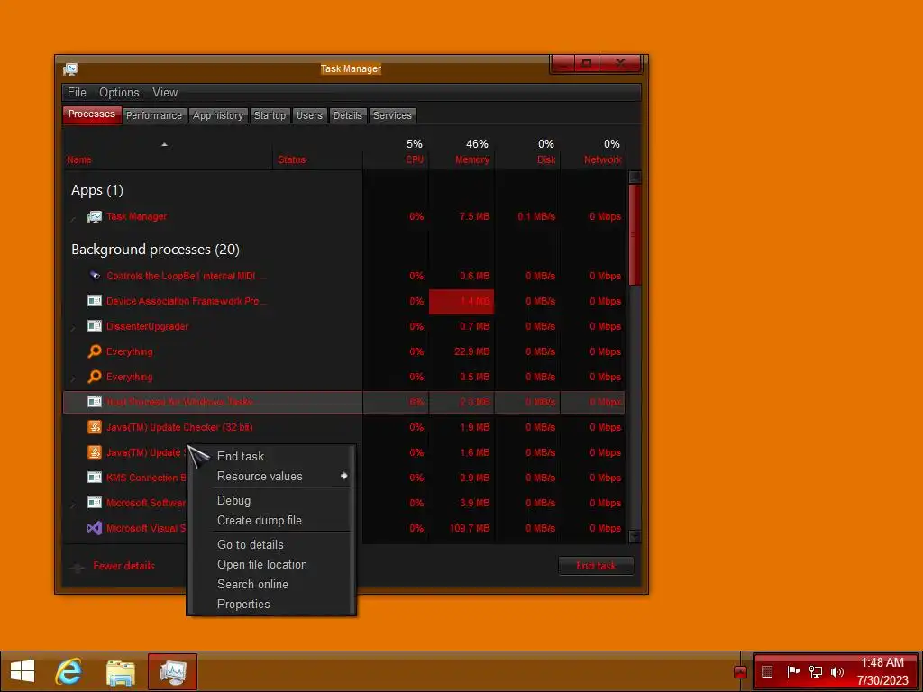Click the Microsoft Visual Studio icon
Viewport: 923px width, 692px height.
(94, 528)
